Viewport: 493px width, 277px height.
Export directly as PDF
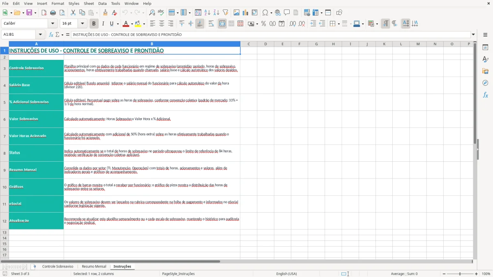pyautogui.click(x=44, y=13)
